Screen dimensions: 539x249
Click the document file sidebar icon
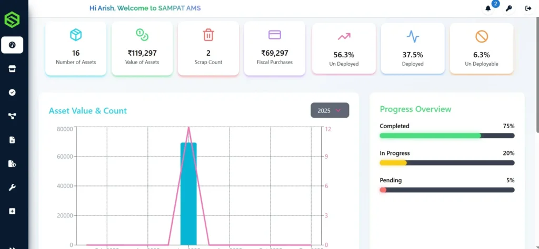point(12,140)
